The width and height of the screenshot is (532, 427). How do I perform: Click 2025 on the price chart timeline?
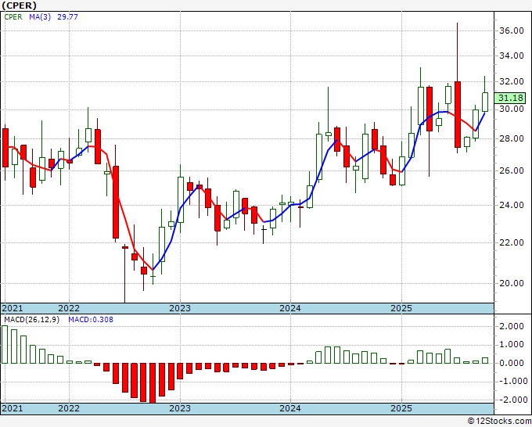pyautogui.click(x=401, y=308)
